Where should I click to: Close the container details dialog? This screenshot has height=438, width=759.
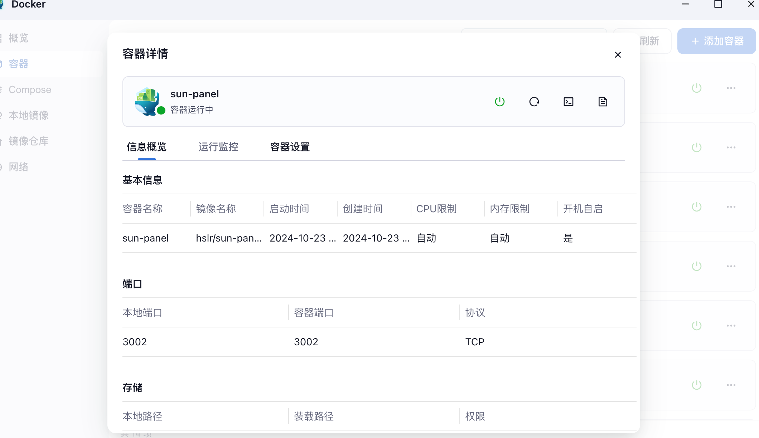coord(618,55)
